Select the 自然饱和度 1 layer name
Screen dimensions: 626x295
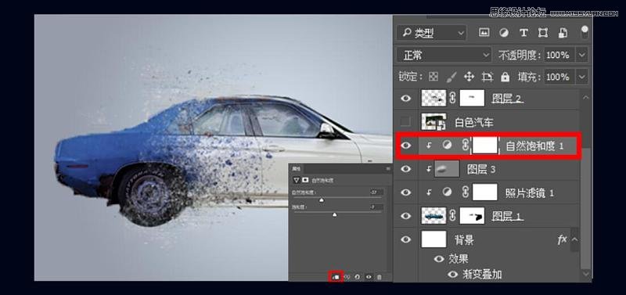pos(534,146)
